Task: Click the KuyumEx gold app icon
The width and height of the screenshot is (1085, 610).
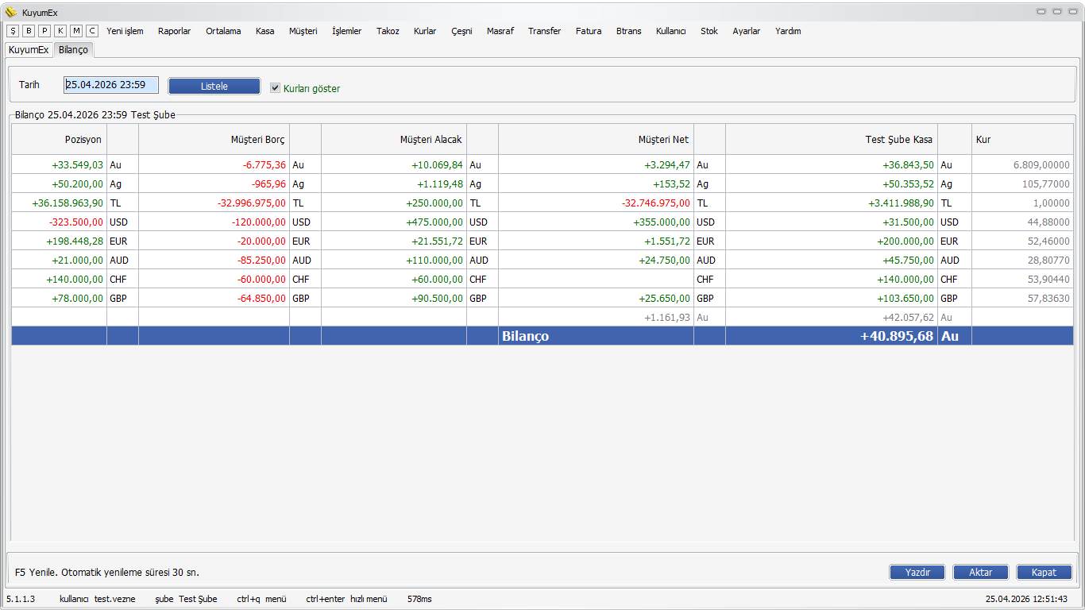Action: pos(10,12)
